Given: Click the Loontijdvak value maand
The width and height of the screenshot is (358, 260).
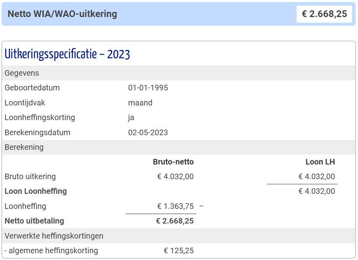Looking at the screenshot, I should point(140,103).
